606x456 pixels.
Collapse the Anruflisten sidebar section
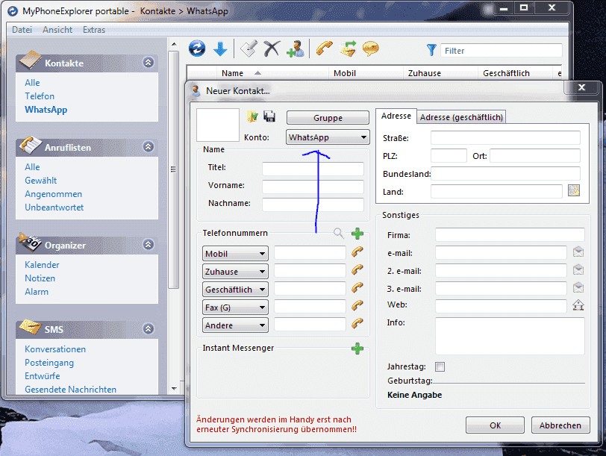149,147
